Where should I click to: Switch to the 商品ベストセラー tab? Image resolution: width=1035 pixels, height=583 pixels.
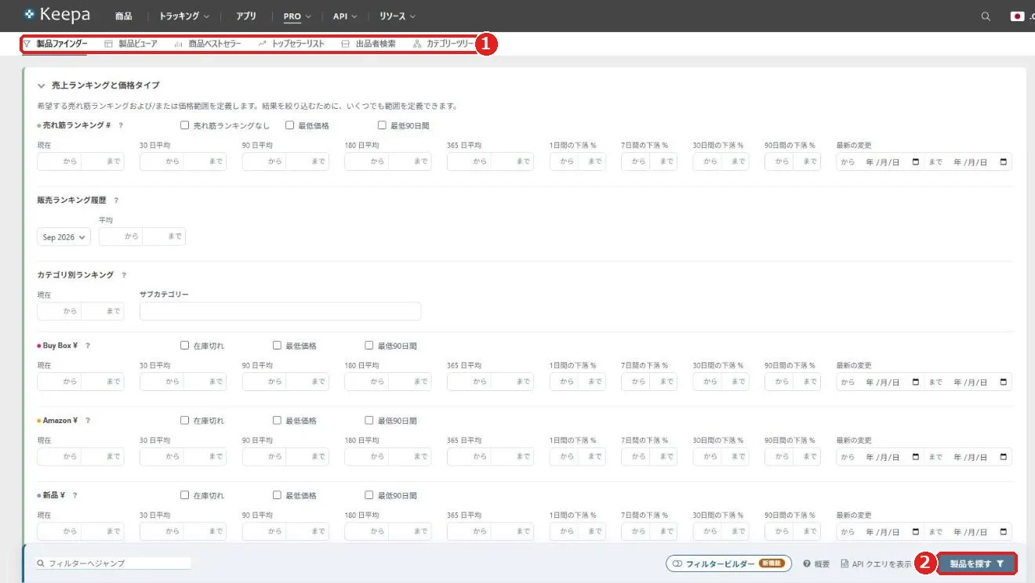(208, 44)
